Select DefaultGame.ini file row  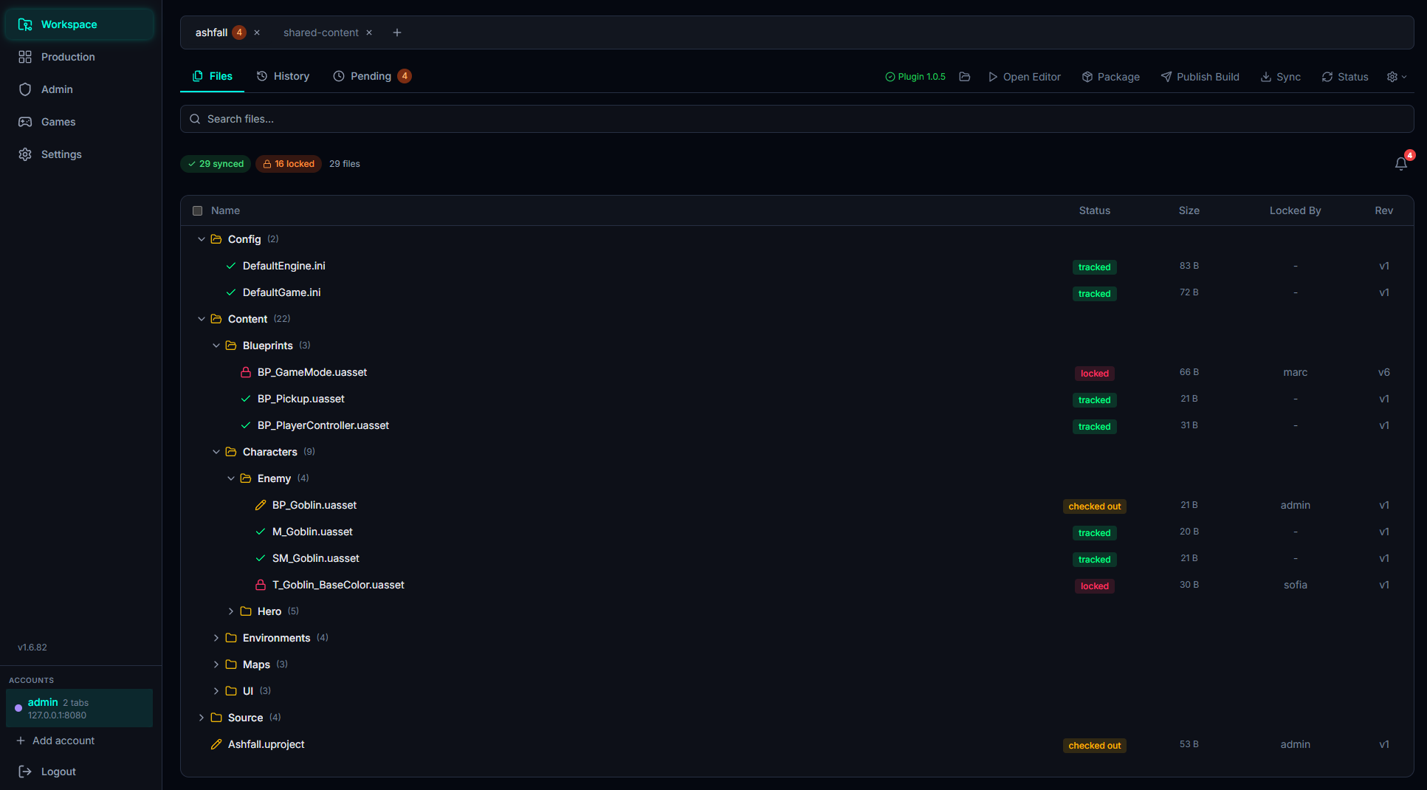click(797, 292)
